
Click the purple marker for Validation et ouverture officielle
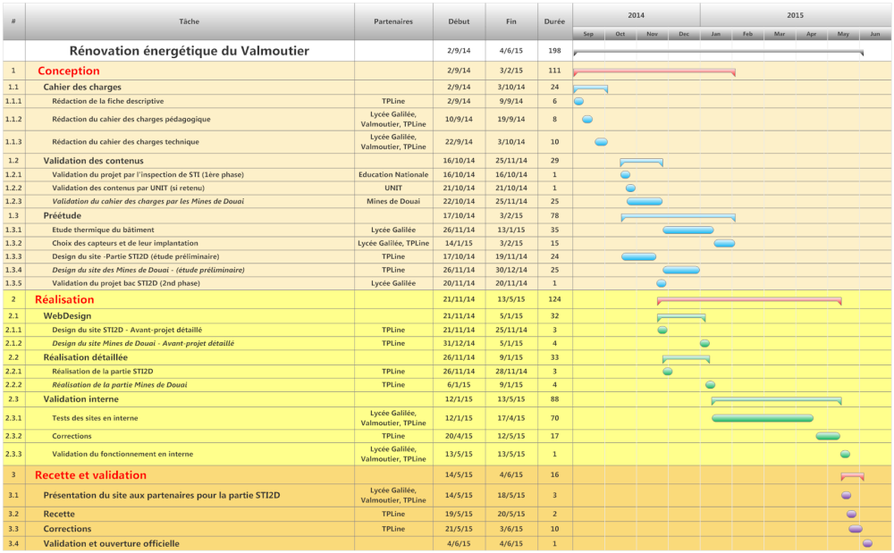(x=867, y=543)
